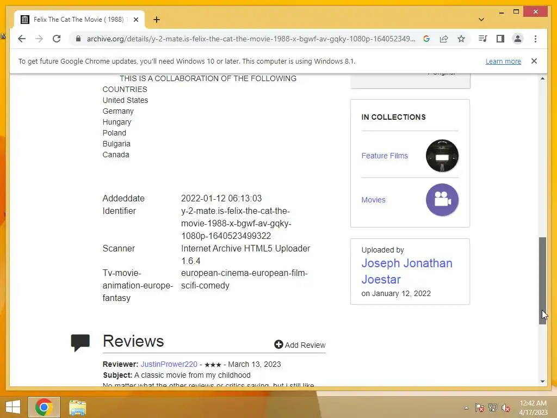The height and width of the screenshot is (418, 557).
Task: Open the Windows Start button
Action: [x=13, y=407]
